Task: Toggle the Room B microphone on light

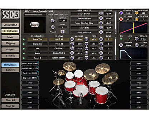Action: (24, 58)
